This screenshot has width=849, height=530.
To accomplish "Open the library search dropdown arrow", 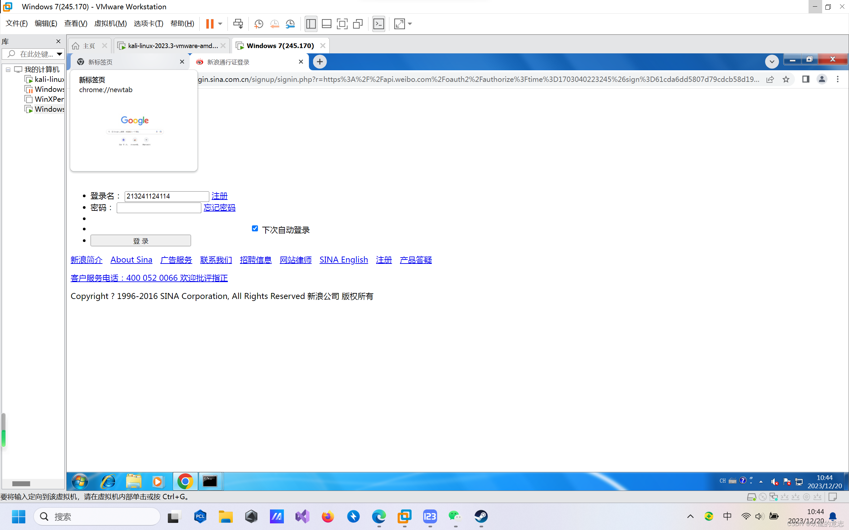I will [59, 54].
